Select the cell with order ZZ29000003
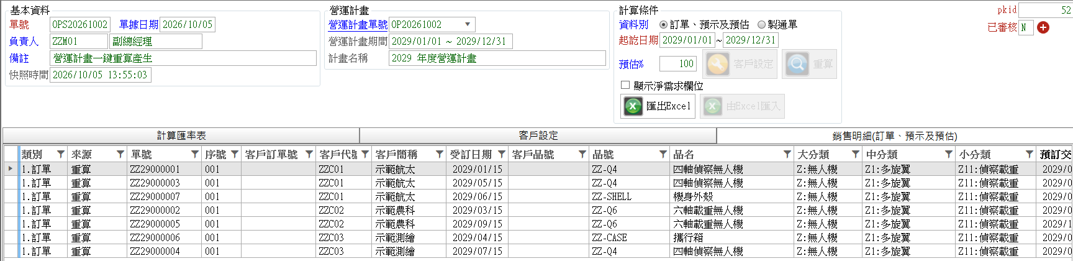Viewport: 1073px width, 261px height. [x=164, y=183]
